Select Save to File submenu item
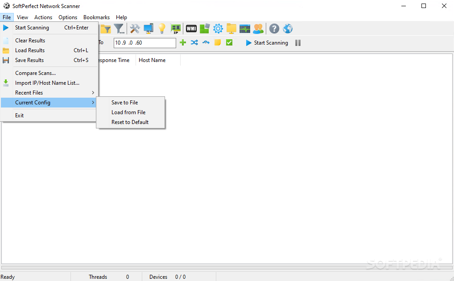The width and height of the screenshot is (454, 281). tap(131, 103)
